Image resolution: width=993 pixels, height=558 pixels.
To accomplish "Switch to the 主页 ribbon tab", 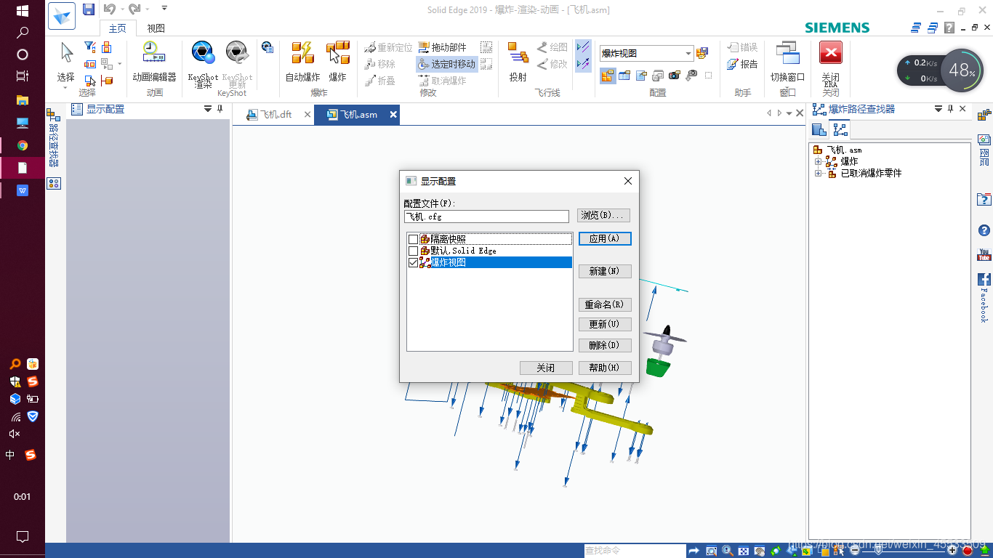I will point(117,28).
